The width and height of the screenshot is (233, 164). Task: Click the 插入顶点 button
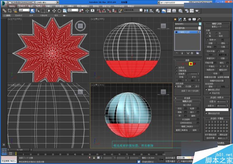pyautogui.click(x=187, y=105)
